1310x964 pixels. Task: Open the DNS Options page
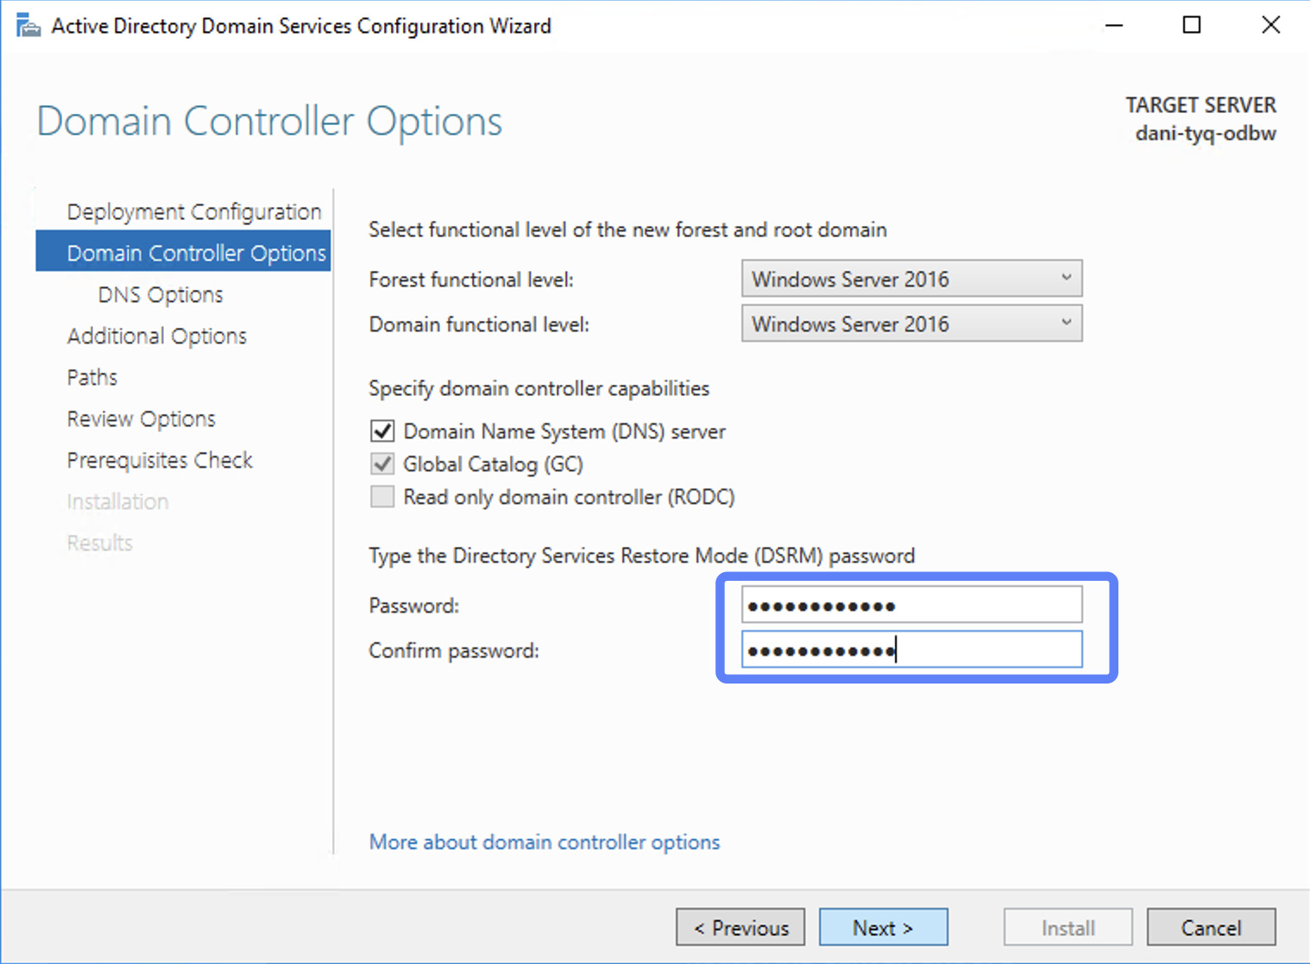160,293
